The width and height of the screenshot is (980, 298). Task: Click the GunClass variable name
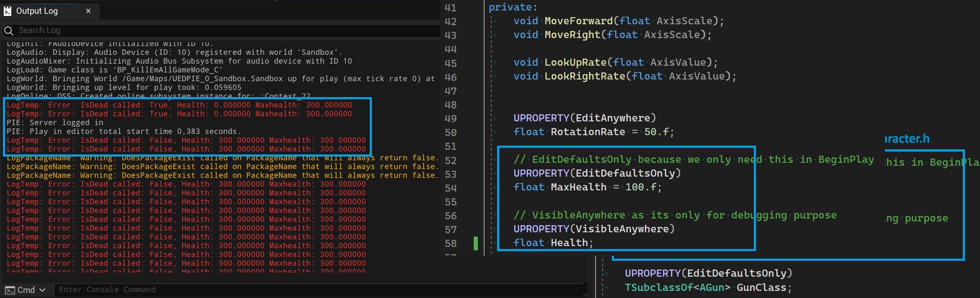(x=761, y=288)
